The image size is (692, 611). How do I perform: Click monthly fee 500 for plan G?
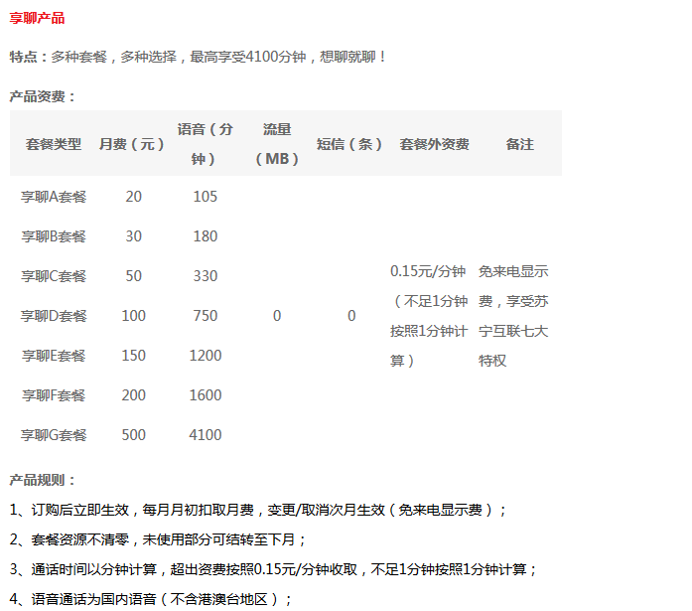tap(133, 435)
